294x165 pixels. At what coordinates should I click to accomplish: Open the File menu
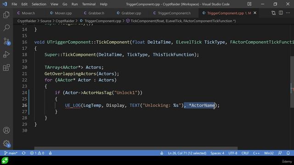click(x=14, y=4)
